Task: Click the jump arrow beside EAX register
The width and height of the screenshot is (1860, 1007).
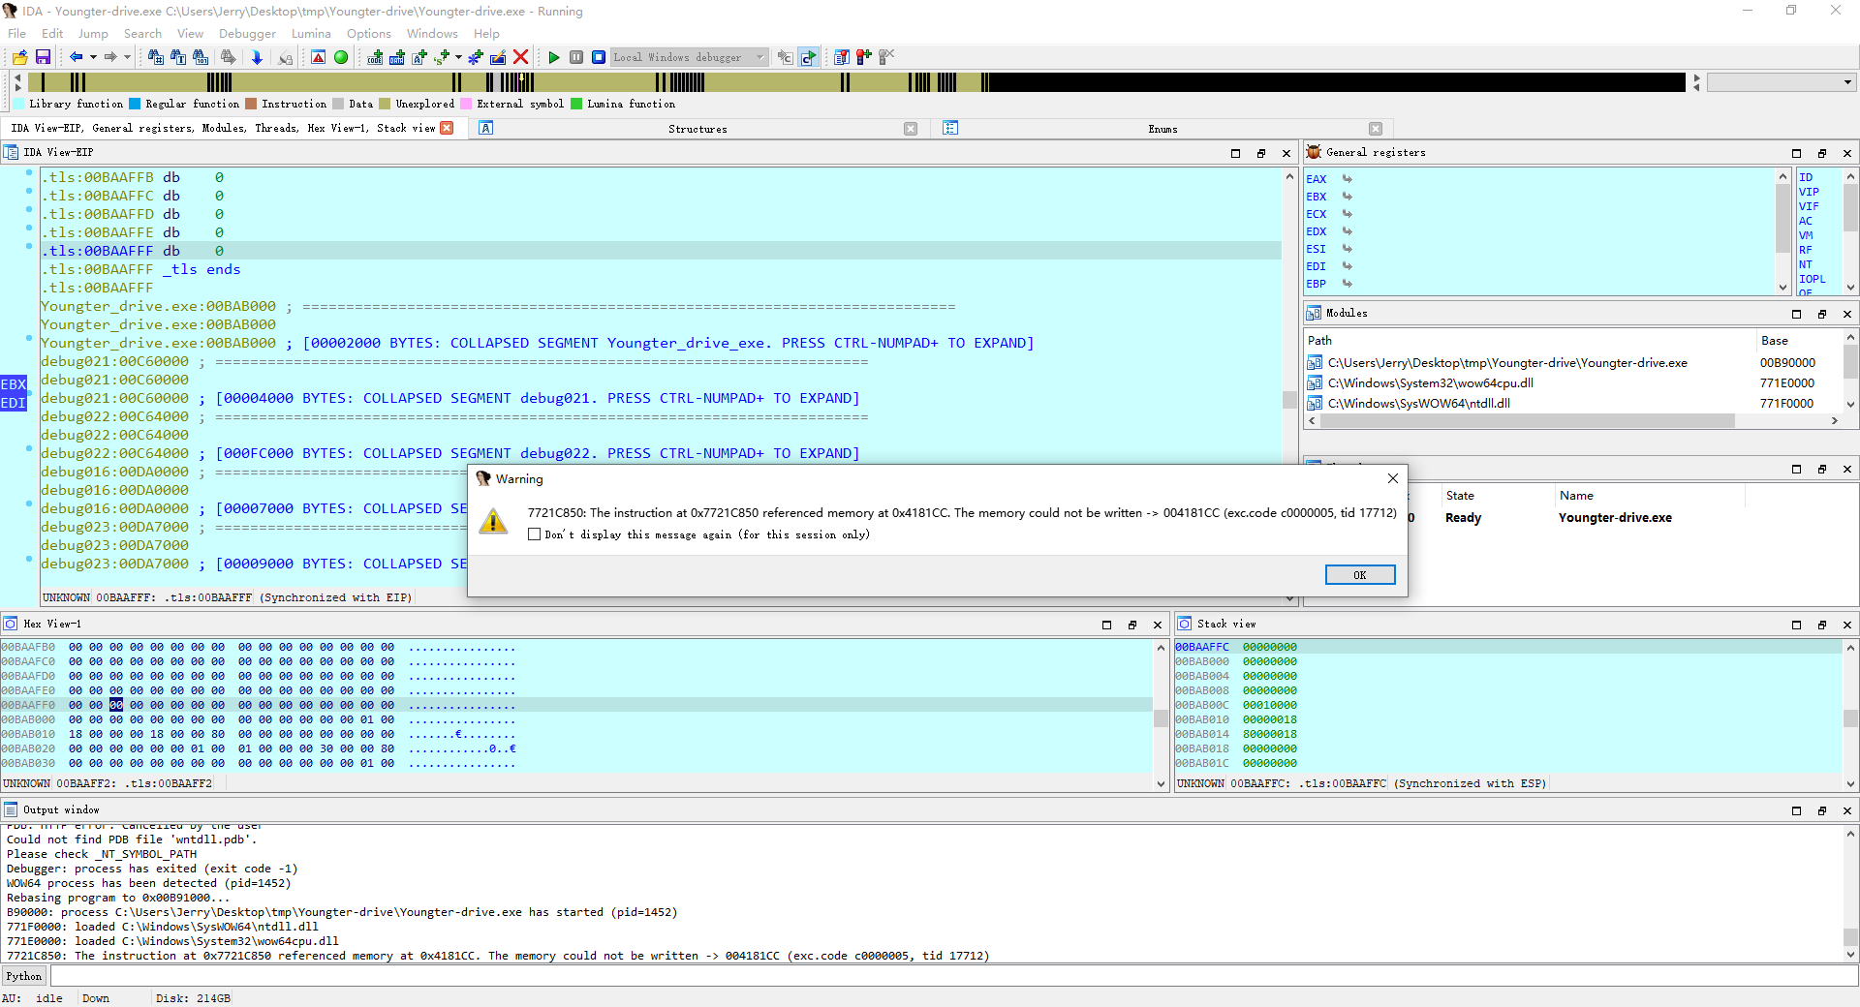Action: (x=1347, y=179)
